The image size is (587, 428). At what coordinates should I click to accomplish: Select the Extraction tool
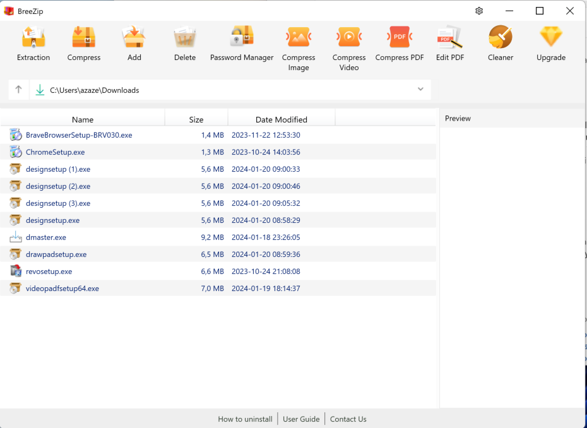[x=33, y=43]
